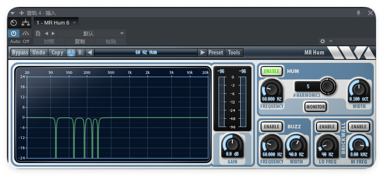This screenshot has width=383, height=176.
Task: Click the right -96 peak readout
Action: 243,71
